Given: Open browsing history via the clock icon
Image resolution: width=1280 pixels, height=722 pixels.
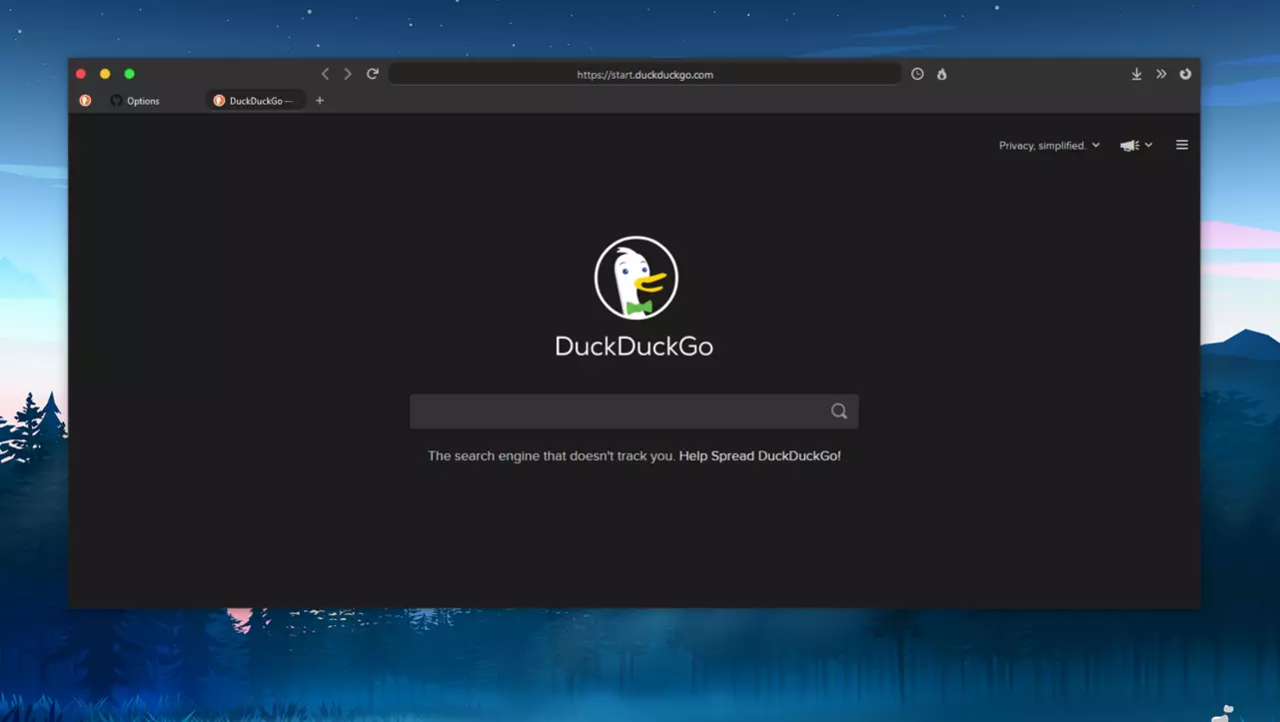Looking at the screenshot, I should click(x=916, y=73).
